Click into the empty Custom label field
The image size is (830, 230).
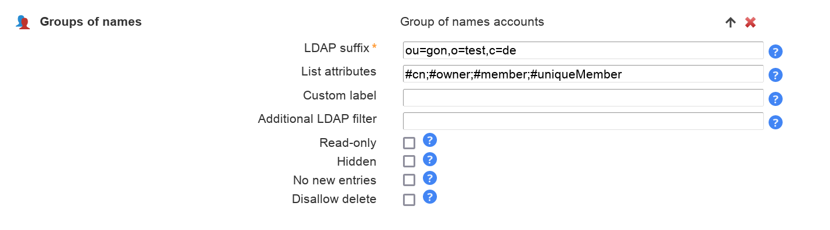point(583,98)
